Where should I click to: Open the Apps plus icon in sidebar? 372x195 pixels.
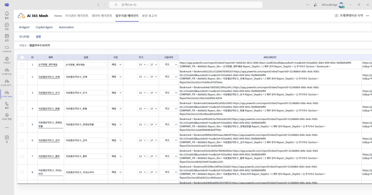(x=7, y=137)
